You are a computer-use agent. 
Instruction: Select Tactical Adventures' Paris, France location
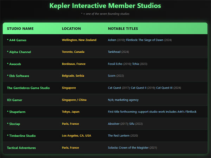point(70,148)
